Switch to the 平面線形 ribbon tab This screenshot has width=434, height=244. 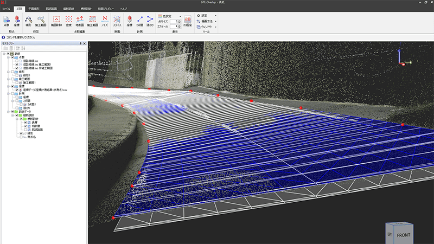tap(34, 9)
